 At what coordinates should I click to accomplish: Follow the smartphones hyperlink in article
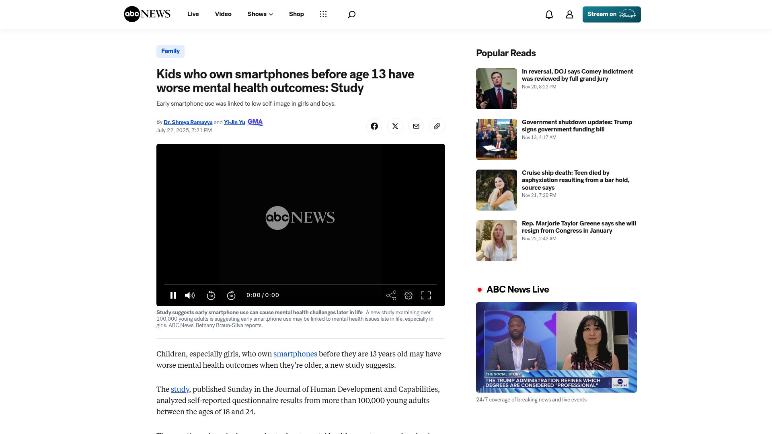point(295,354)
